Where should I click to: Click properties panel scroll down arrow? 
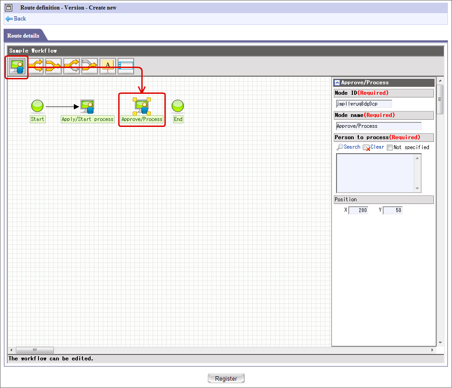click(x=440, y=343)
